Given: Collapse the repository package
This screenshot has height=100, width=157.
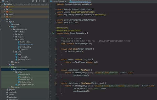Looking at the screenshot, I should (x=14, y=39).
